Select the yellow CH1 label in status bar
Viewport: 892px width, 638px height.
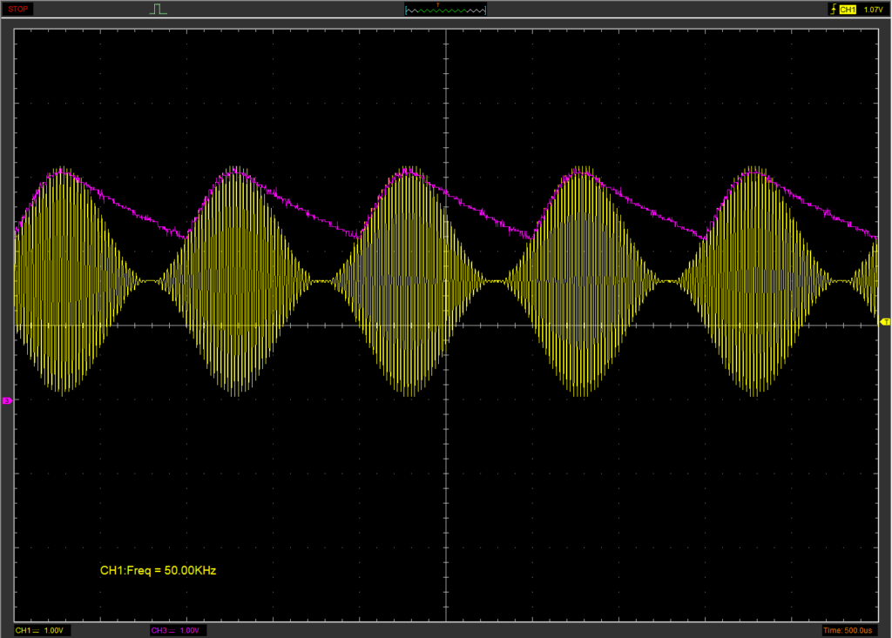pos(23,630)
